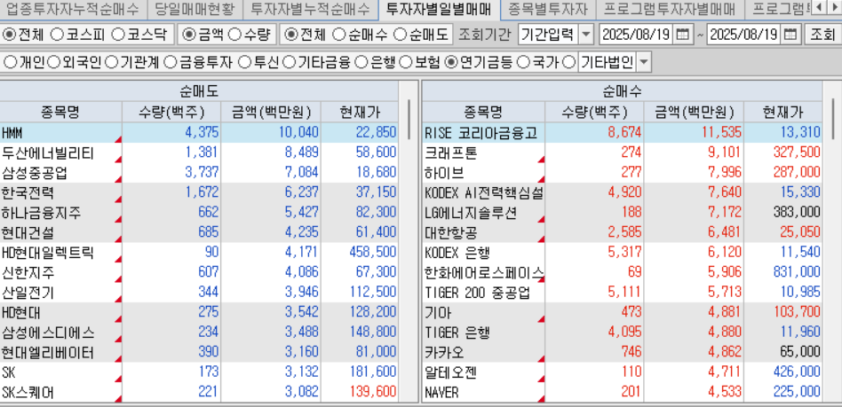The image size is (842, 407).
Task: Switch to 종목별투자자 tab
Action: 547,9
